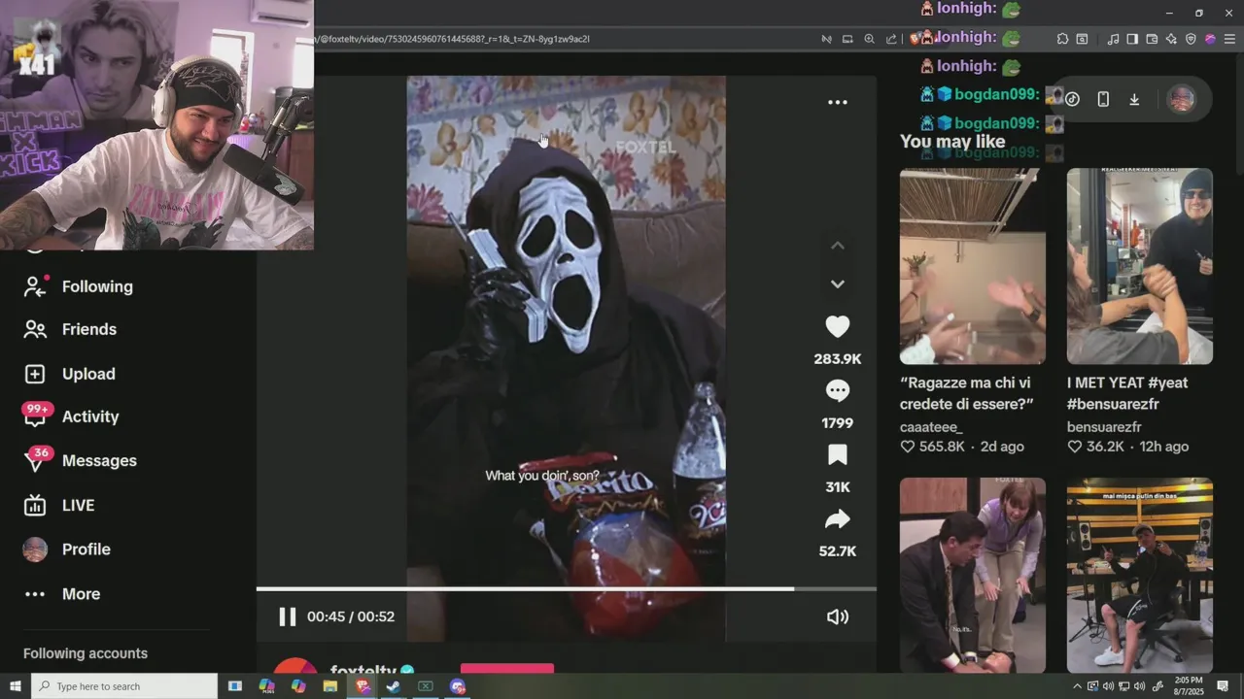Open the browser music note player icon
Screen dimensions: 1244x699
coord(1113,39)
